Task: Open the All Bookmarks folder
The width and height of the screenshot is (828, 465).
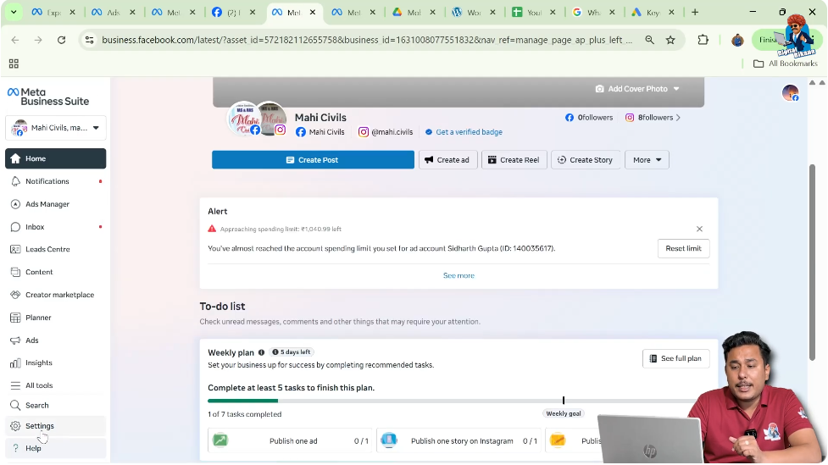Action: pos(786,64)
